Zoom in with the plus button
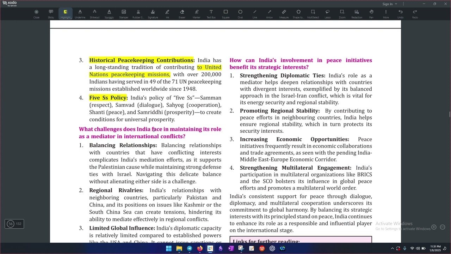Screen dimensions: 451x254 point(434,227)
